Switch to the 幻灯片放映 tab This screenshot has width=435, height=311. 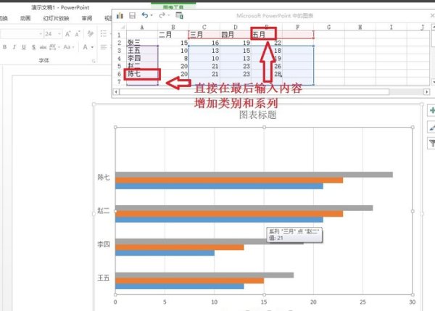click(56, 18)
